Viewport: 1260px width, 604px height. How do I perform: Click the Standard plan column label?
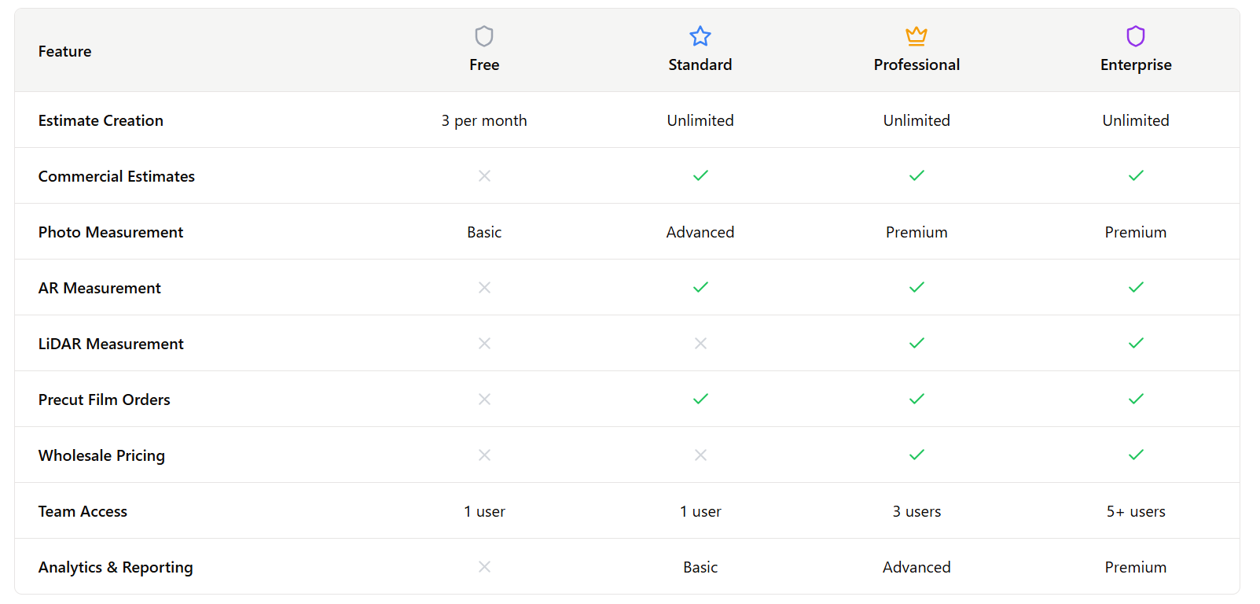[700, 64]
